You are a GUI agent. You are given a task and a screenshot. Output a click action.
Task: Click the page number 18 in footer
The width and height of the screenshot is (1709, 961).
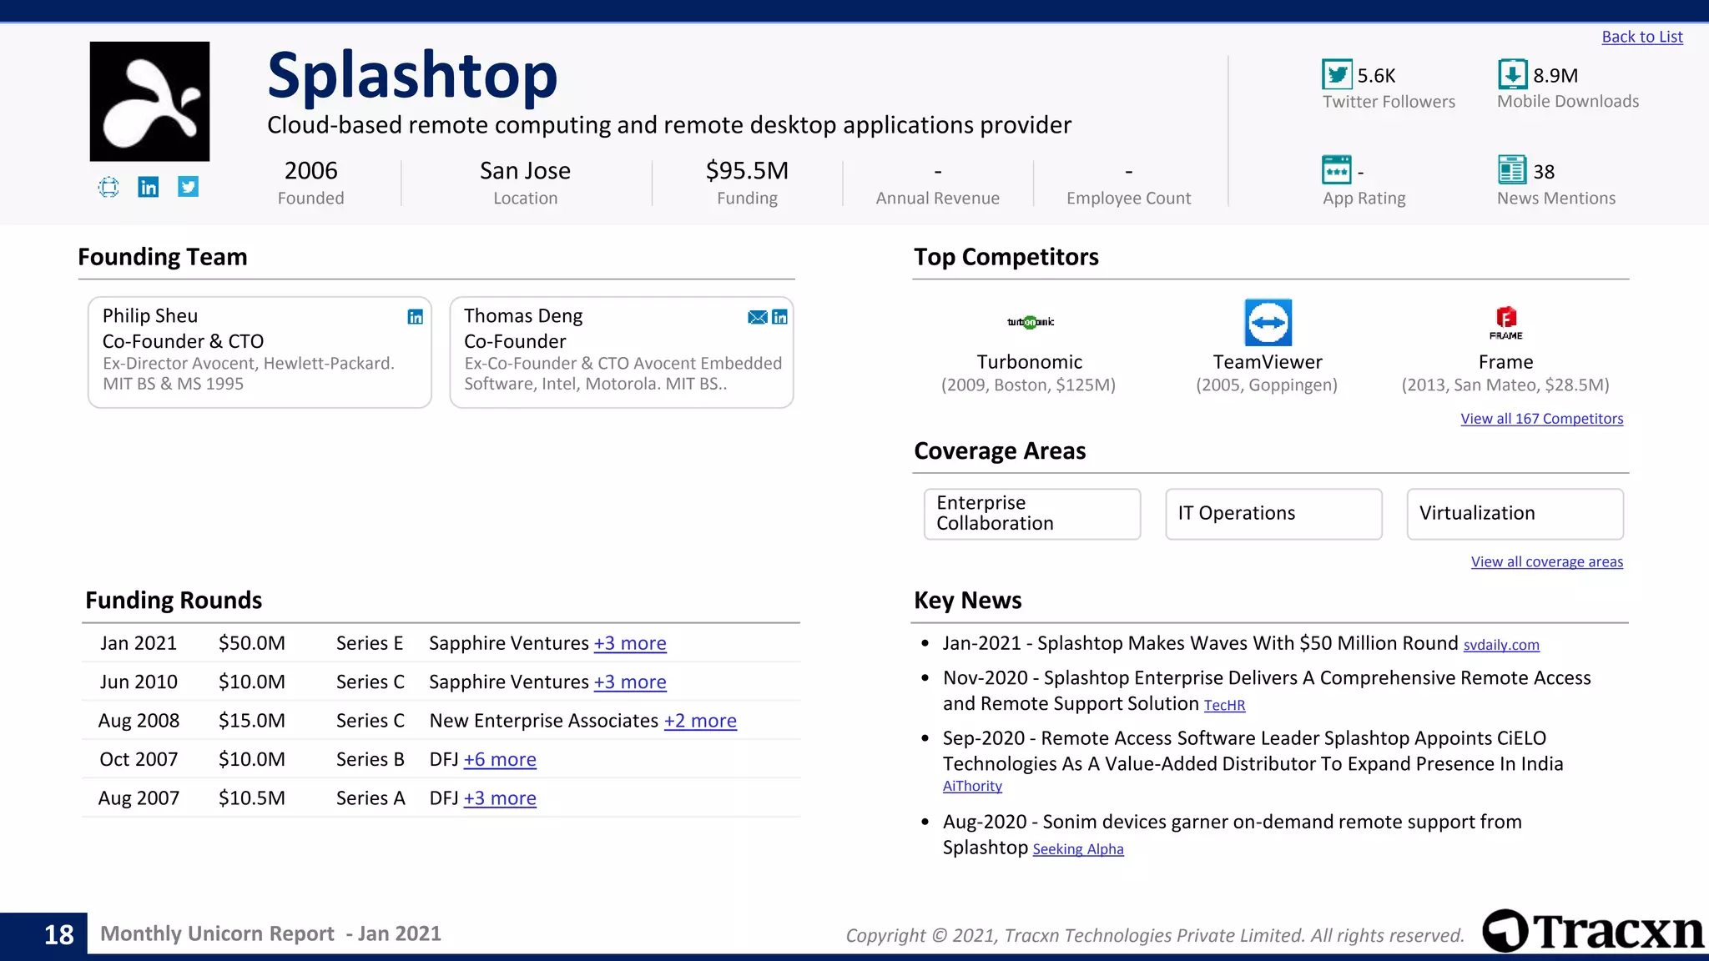click(58, 934)
